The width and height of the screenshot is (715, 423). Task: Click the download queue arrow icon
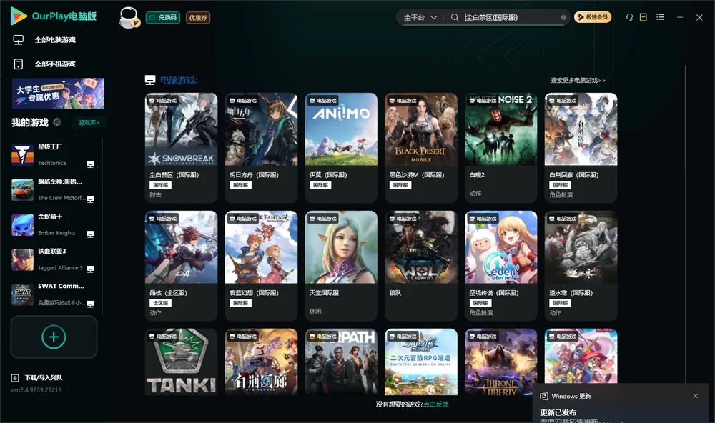[15, 377]
